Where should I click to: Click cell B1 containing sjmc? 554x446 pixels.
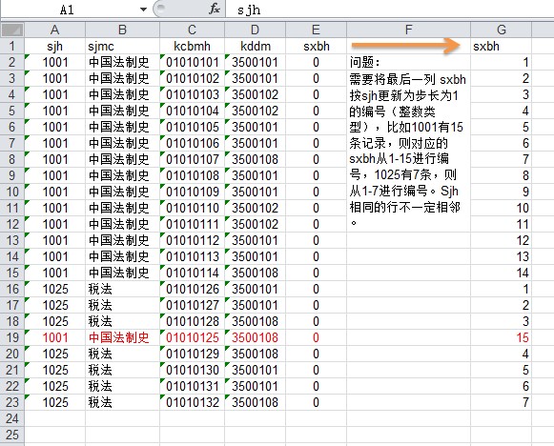(x=122, y=46)
